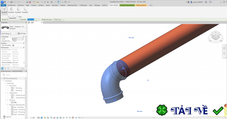Screen dimensions: 227x119
Task: Click the Apply button in Properties
Action: [22, 68]
